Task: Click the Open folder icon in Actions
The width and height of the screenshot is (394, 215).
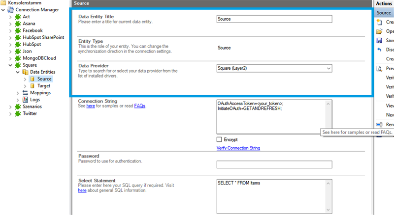Action: [379, 31]
